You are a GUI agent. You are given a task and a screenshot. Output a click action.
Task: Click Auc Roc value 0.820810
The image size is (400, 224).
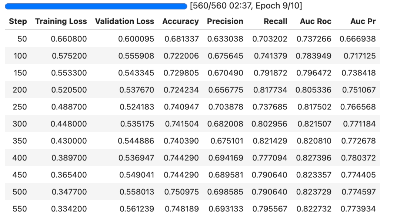point(314,141)
